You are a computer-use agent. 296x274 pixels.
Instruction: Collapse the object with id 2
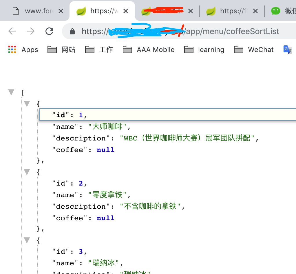click(27, 172)
